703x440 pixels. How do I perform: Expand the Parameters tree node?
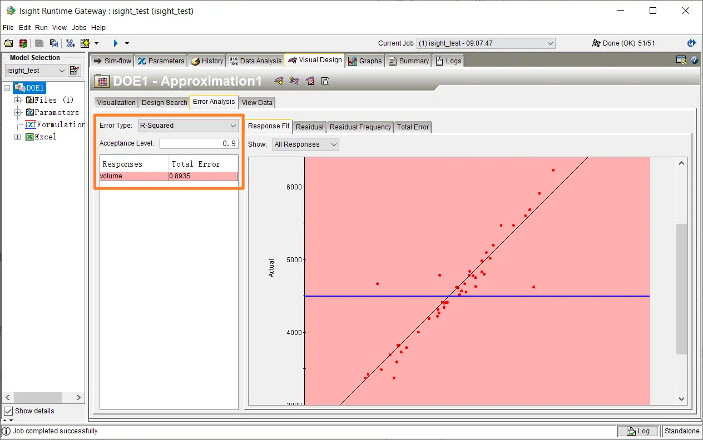pyautogui.click(x=18, y=112)
